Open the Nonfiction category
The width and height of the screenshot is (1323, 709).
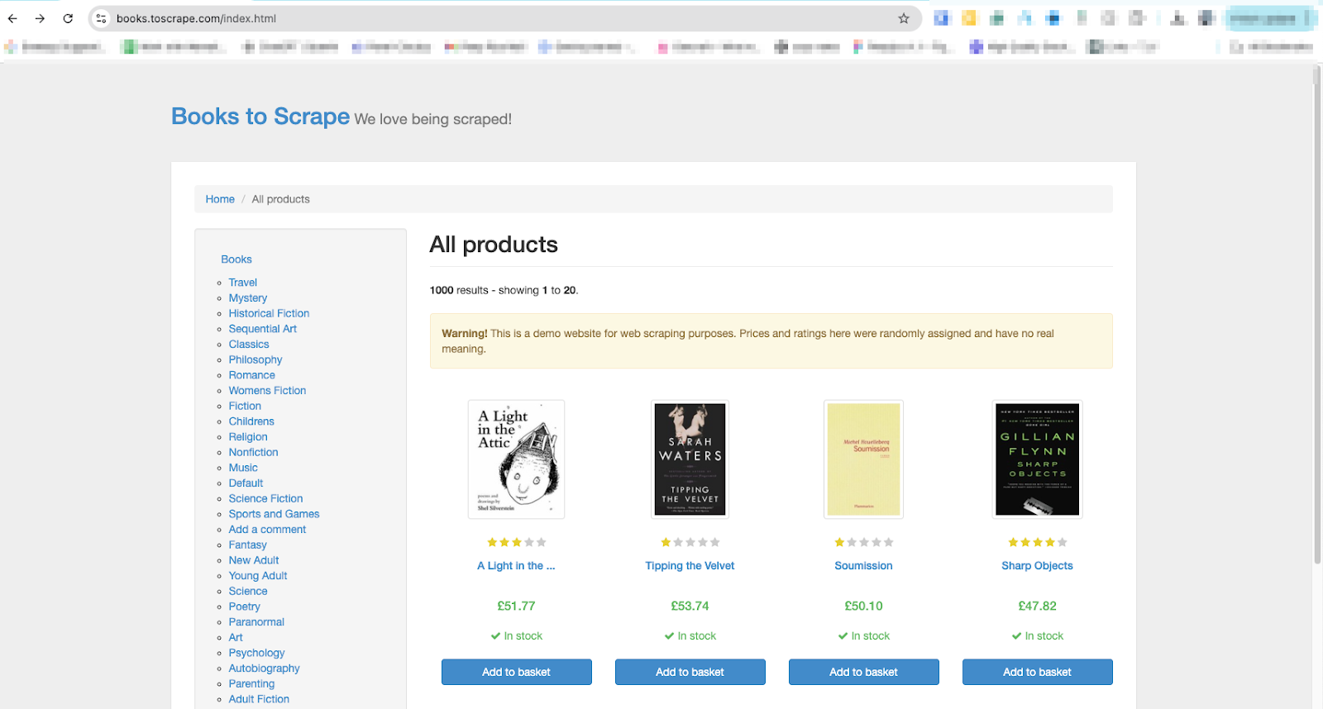253,452
